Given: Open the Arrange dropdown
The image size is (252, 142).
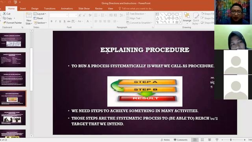Looking at the screenshot, I should coord(187,19).
